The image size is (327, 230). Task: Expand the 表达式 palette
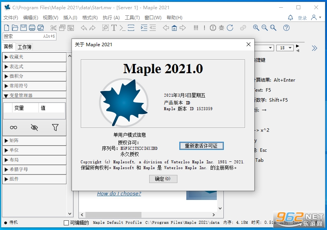34,67
